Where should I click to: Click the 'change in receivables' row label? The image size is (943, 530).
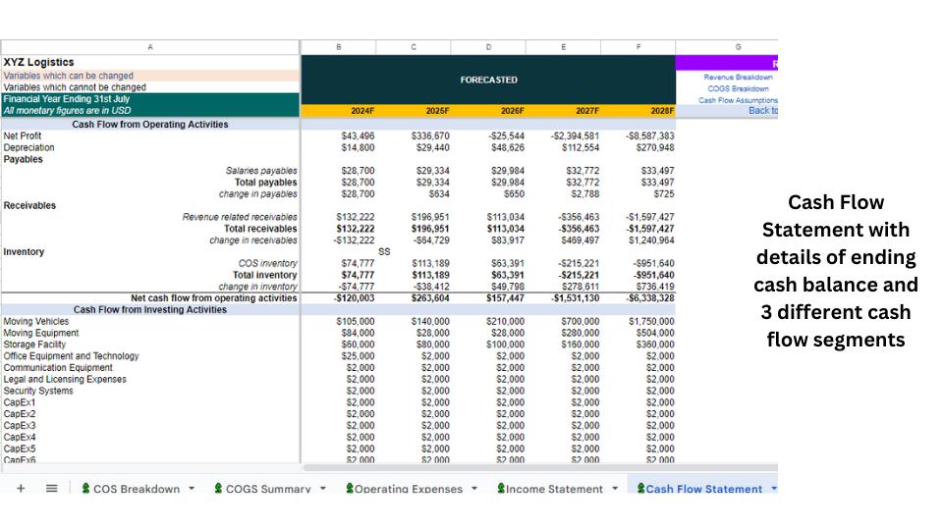[x=253, y=240]
